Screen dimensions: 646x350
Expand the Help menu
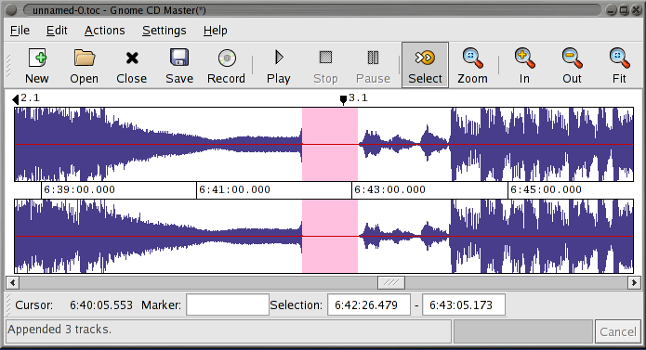click(215, 31)
